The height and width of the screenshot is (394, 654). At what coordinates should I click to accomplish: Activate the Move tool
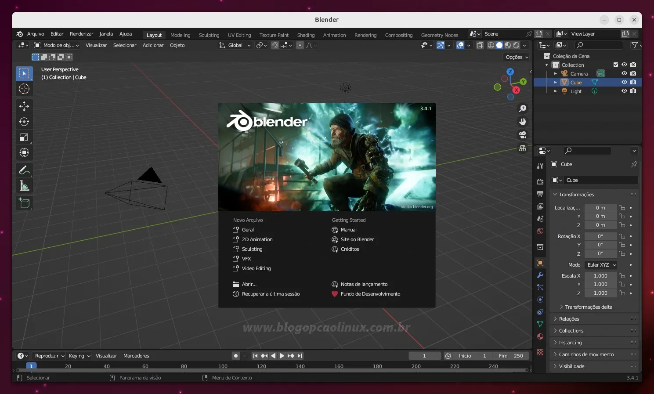(x=24, y=106)
